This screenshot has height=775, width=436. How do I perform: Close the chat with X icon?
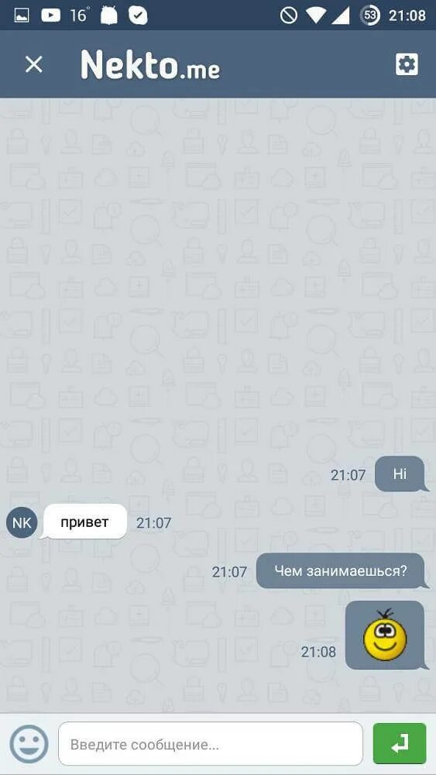[33, 64]
